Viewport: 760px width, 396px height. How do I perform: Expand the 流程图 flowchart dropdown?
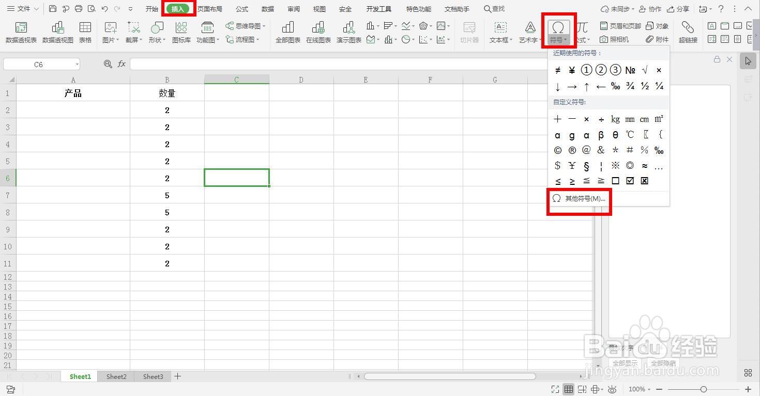242,39
